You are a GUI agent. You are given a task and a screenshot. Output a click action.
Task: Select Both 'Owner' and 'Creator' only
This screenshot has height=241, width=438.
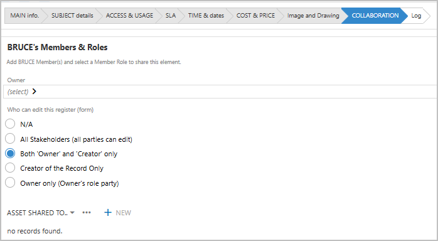10,153
